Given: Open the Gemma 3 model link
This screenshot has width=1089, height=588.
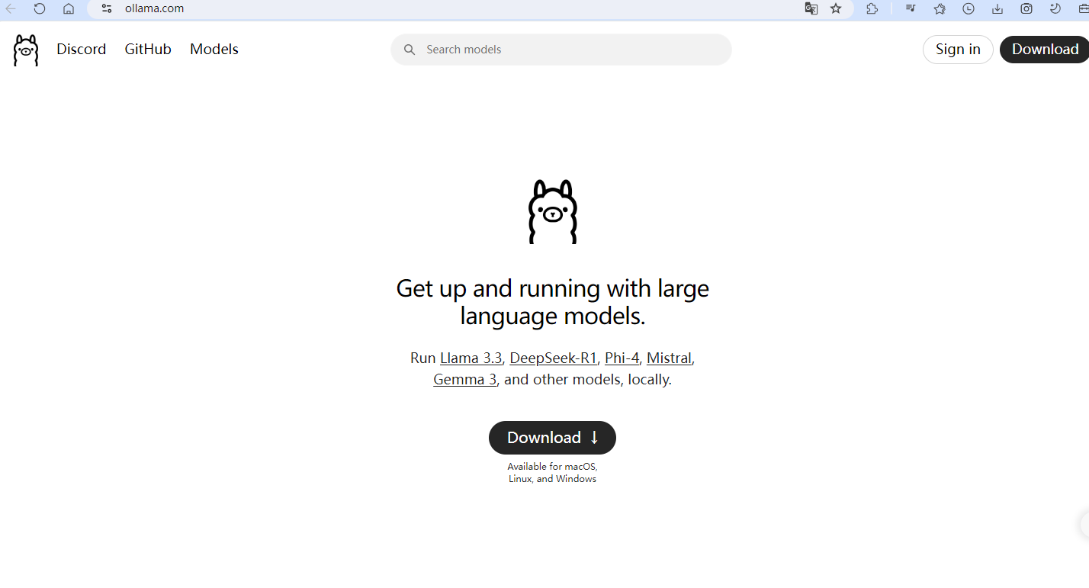Looking at the screenshot, I should click(465, 379).
